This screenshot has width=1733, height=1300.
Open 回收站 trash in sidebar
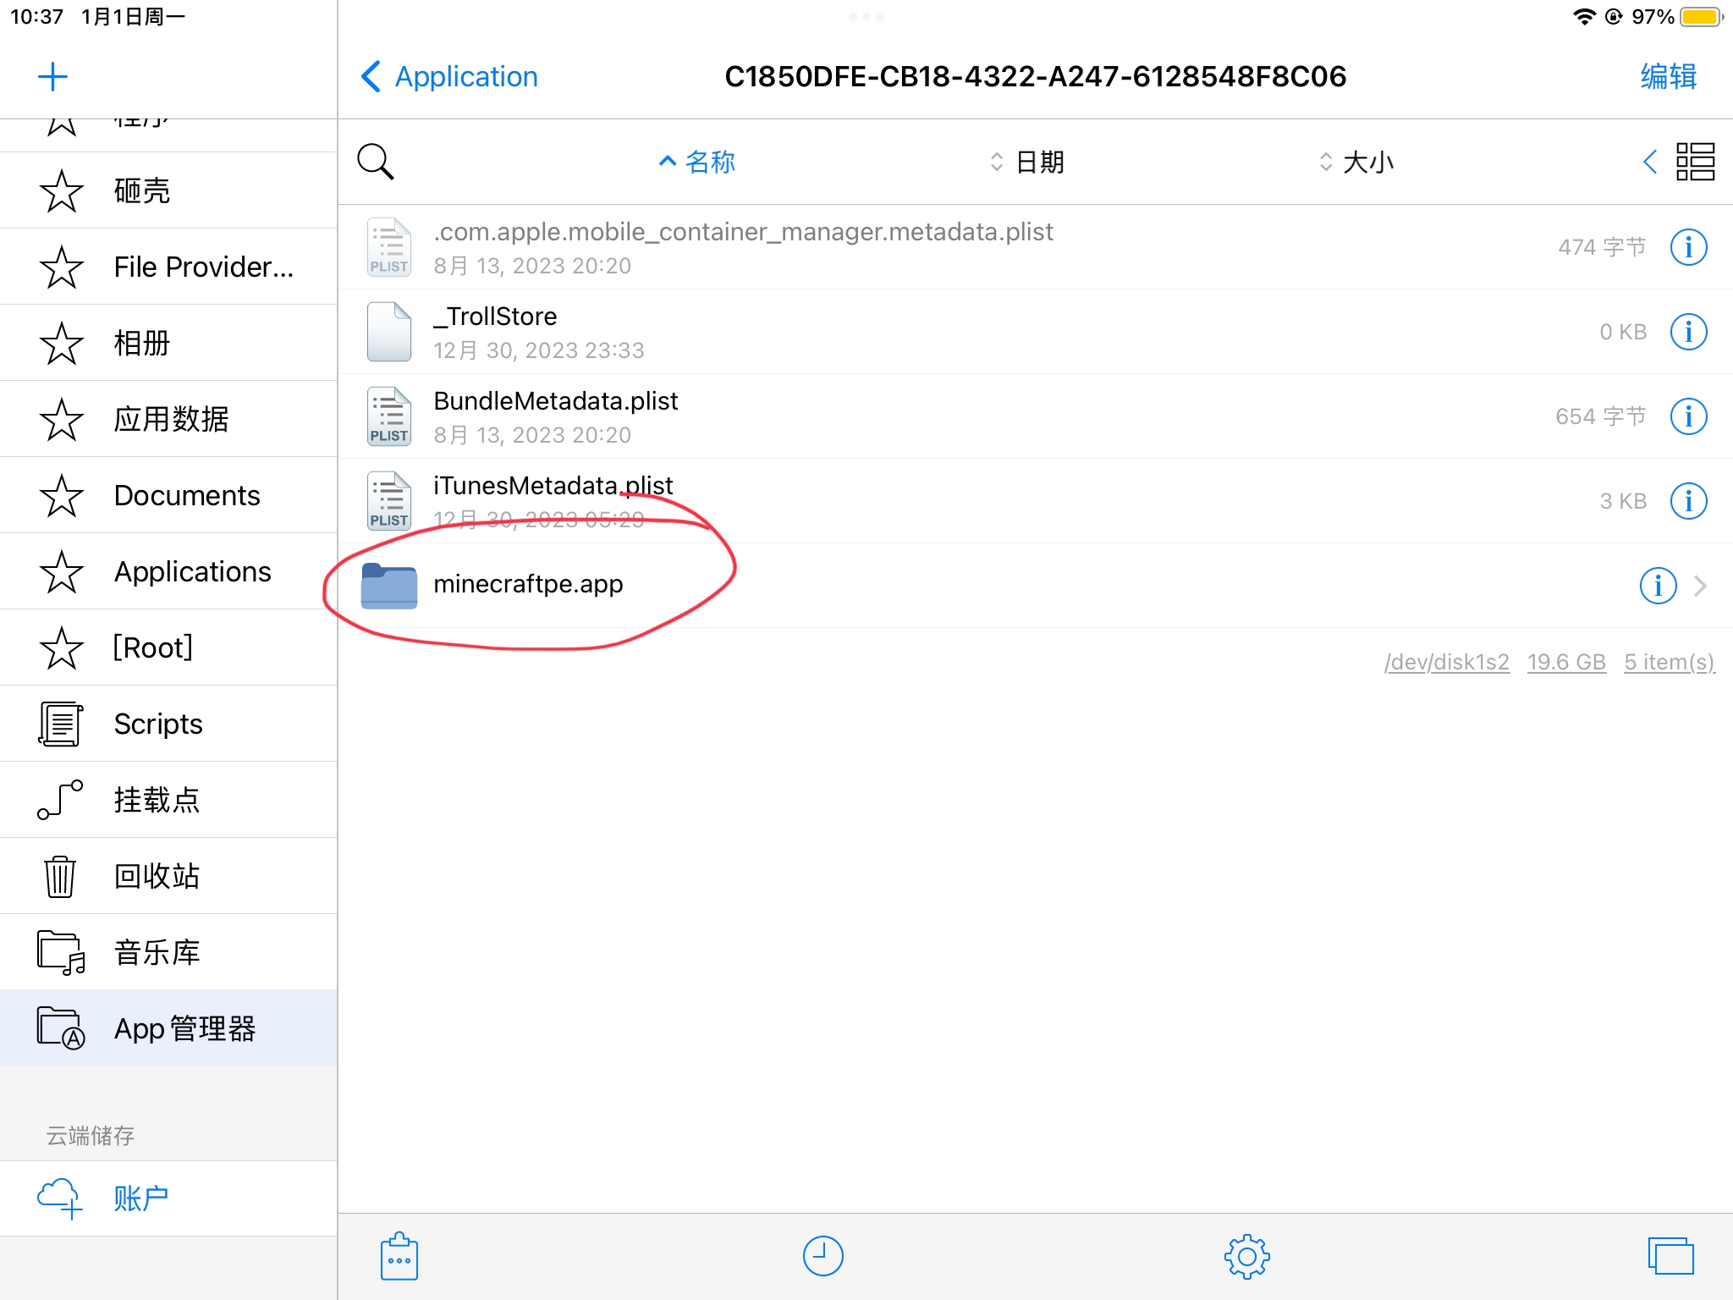pos(168,876)
